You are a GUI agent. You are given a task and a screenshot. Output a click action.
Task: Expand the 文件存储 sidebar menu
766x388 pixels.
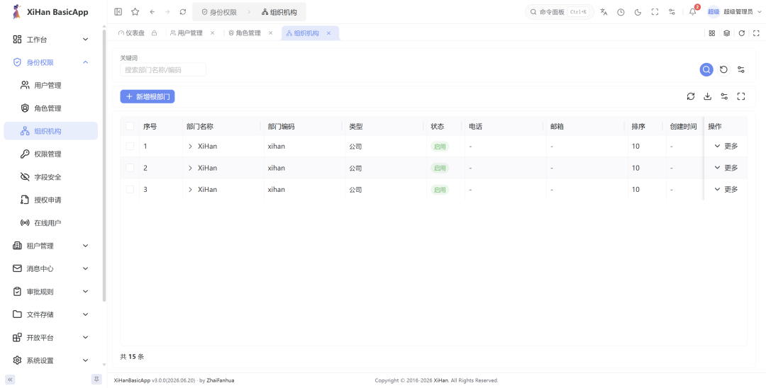tap(51, 314)
